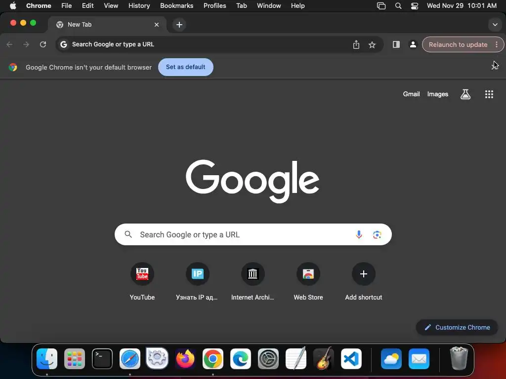Open the Gmail link
This screenshot has height=379, width=506.
pos(411,94)
